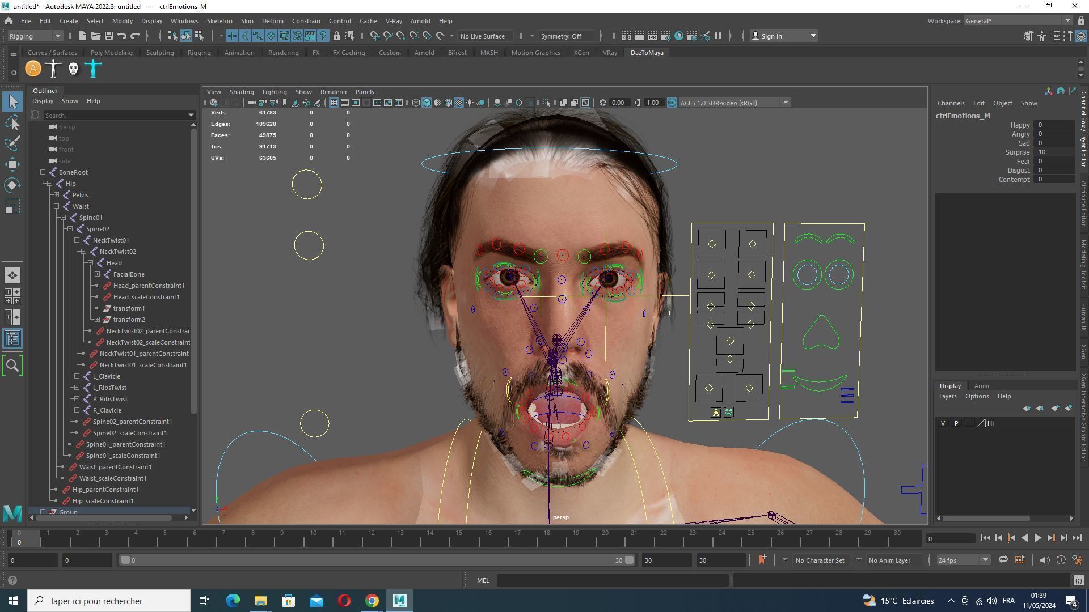Switch to the Animation shelf tab
The image size is (1089, 612).
tap(239, 53)
